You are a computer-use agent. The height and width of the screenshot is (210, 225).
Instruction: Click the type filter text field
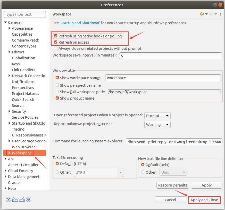(x=25, y=14)
